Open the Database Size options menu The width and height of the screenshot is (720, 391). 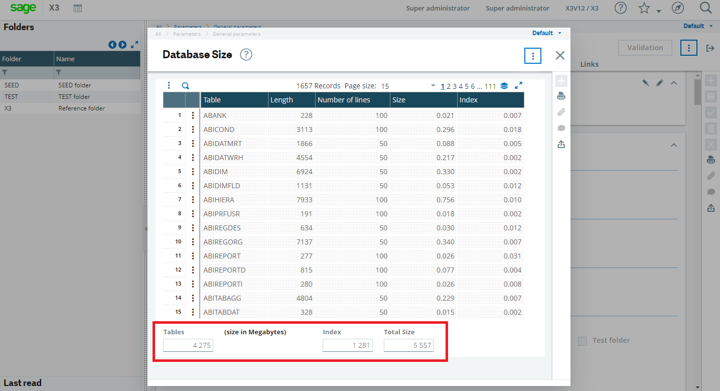pyautogui.click(x=532, y=56)
